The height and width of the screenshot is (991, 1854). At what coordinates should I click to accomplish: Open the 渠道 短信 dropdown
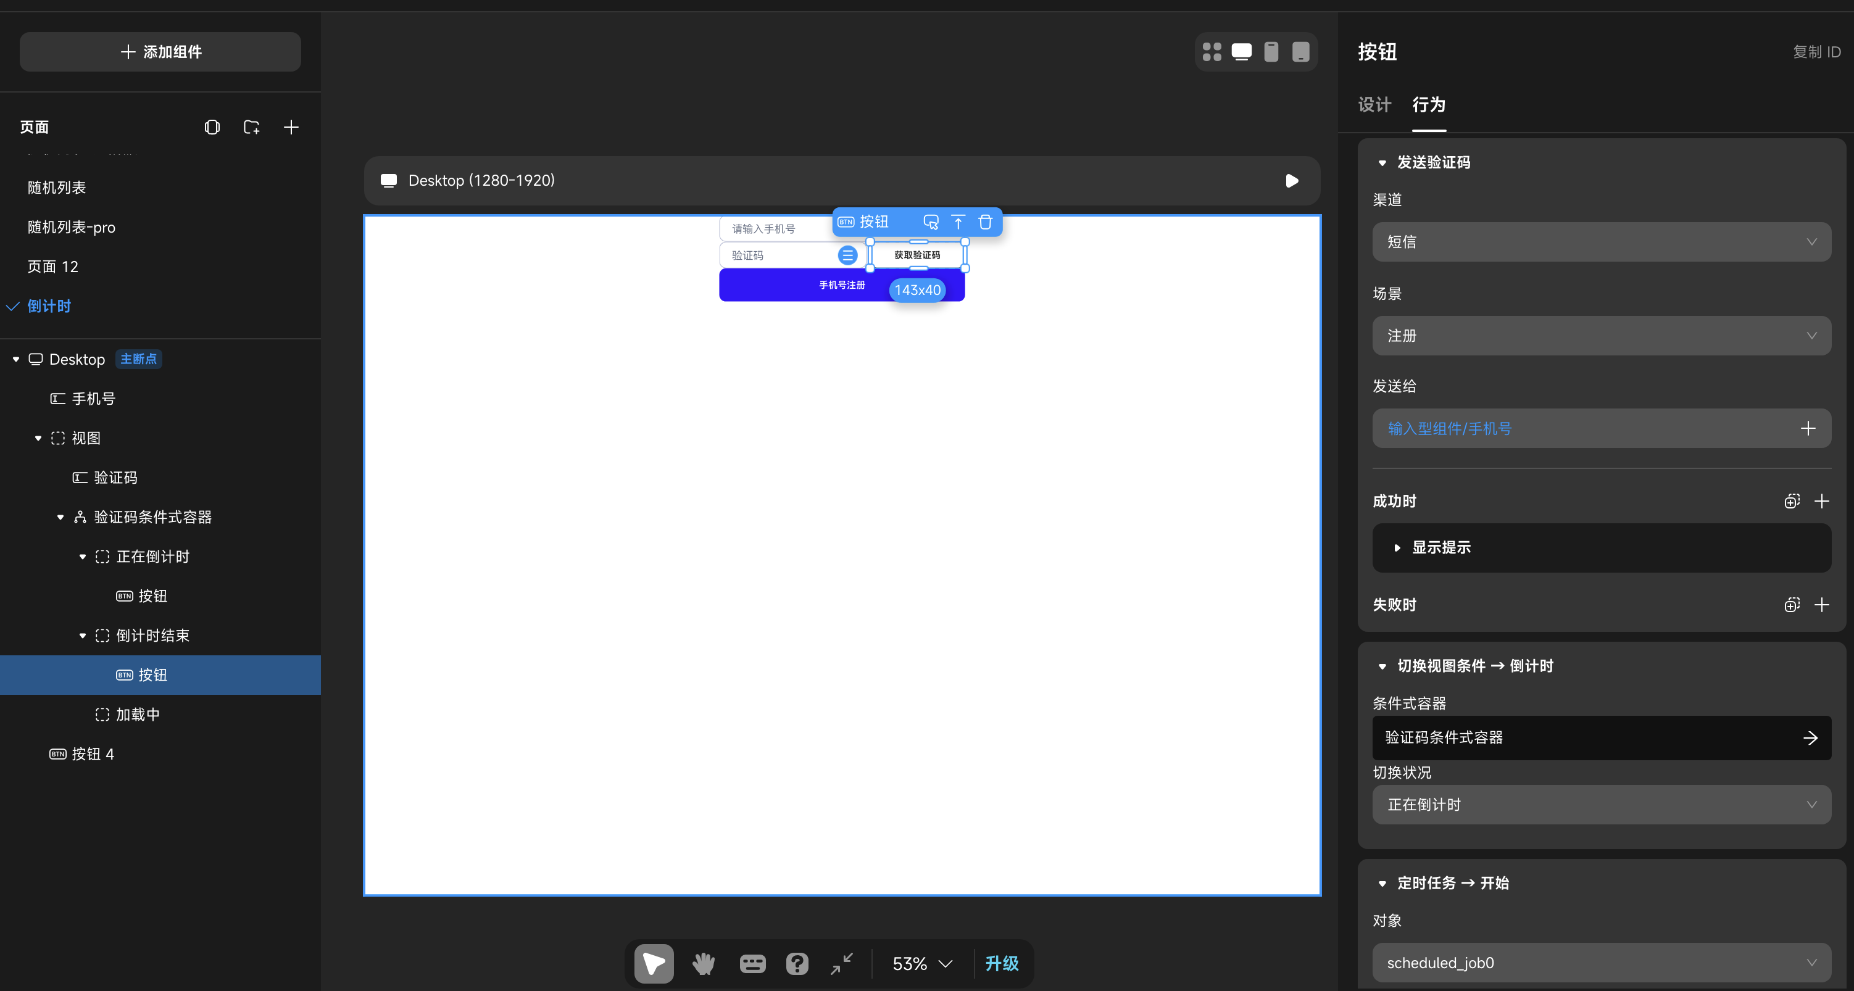tap(1601, 242)
